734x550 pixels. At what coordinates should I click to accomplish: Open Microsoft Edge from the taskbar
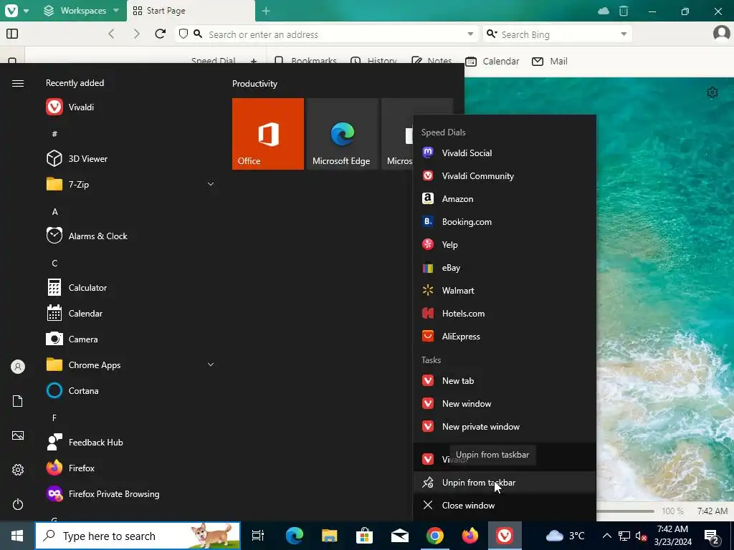(295, 536)
